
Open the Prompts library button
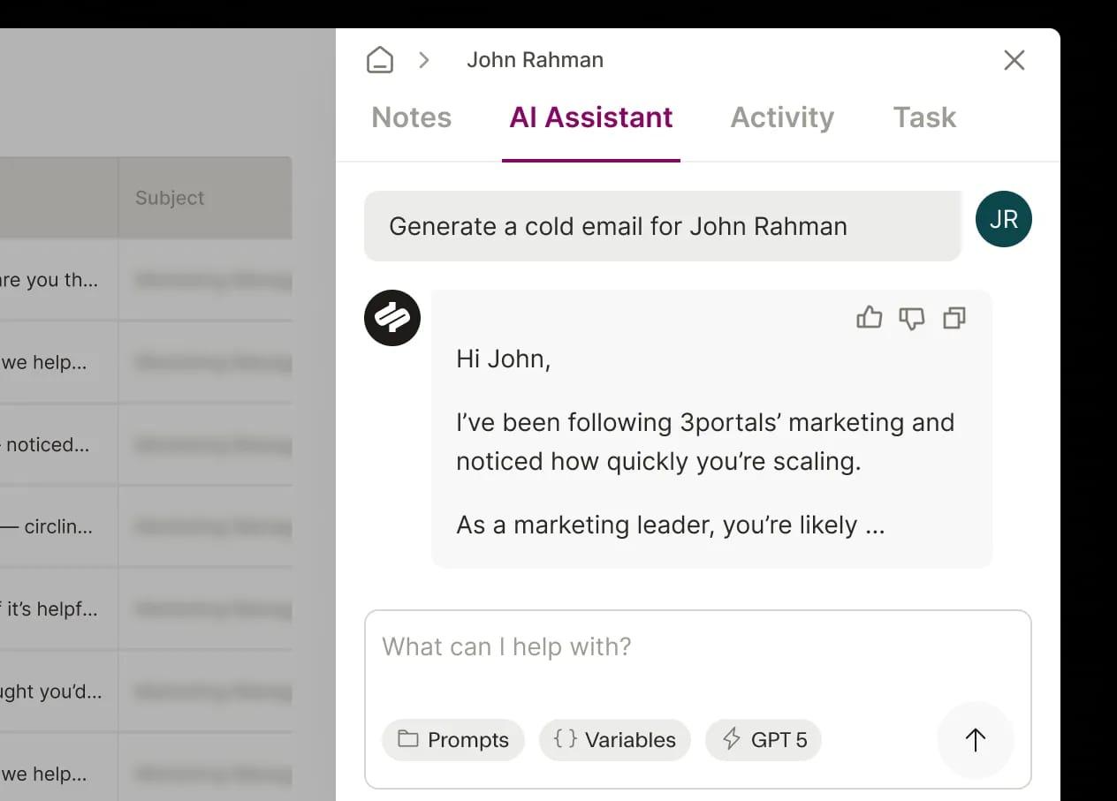[x=453, y=740]
